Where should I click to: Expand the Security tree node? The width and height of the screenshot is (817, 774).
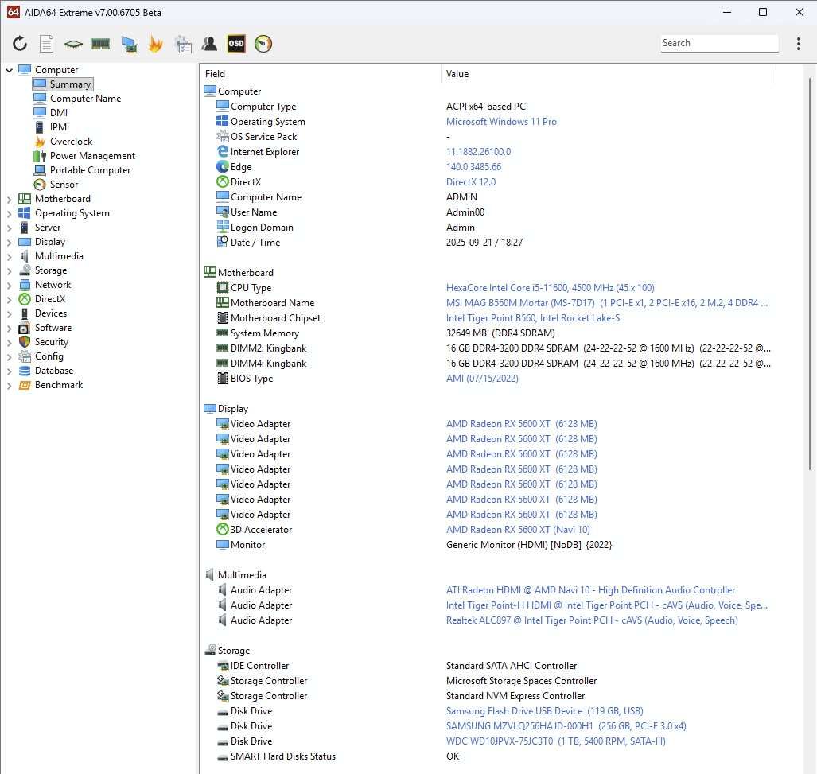[x=9, y=342]
